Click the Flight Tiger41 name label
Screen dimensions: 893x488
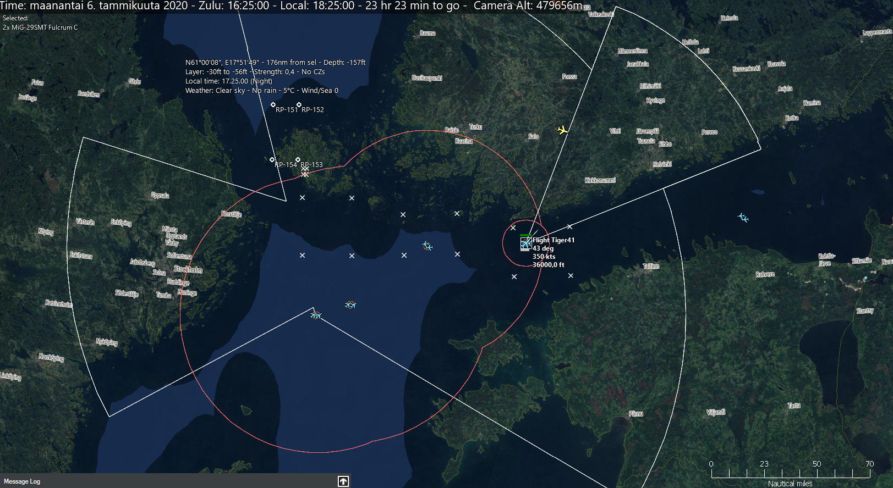553,240
